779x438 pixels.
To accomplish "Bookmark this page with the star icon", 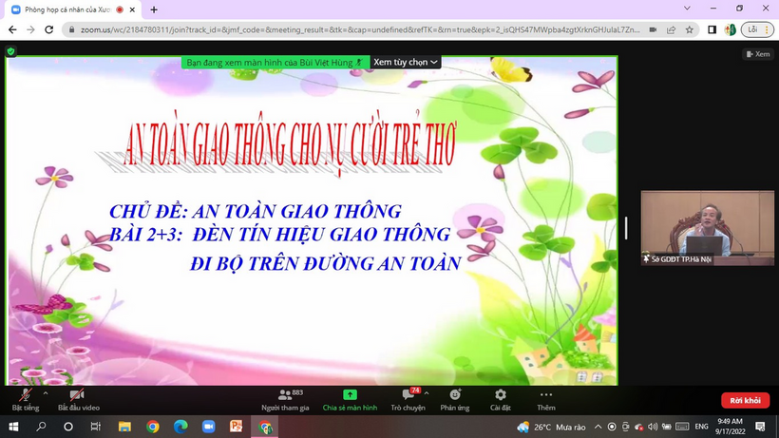I will point(690,29).
